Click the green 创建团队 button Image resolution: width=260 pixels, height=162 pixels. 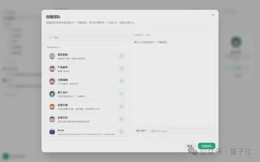click(206, 146)
